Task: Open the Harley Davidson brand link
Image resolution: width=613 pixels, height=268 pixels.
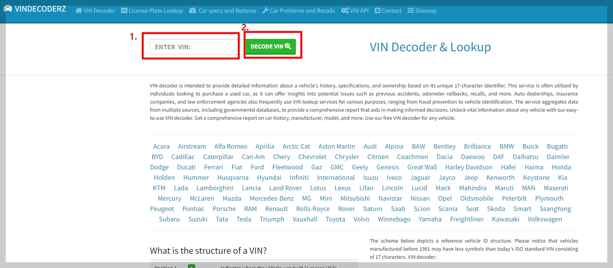Action: [469, 167]
